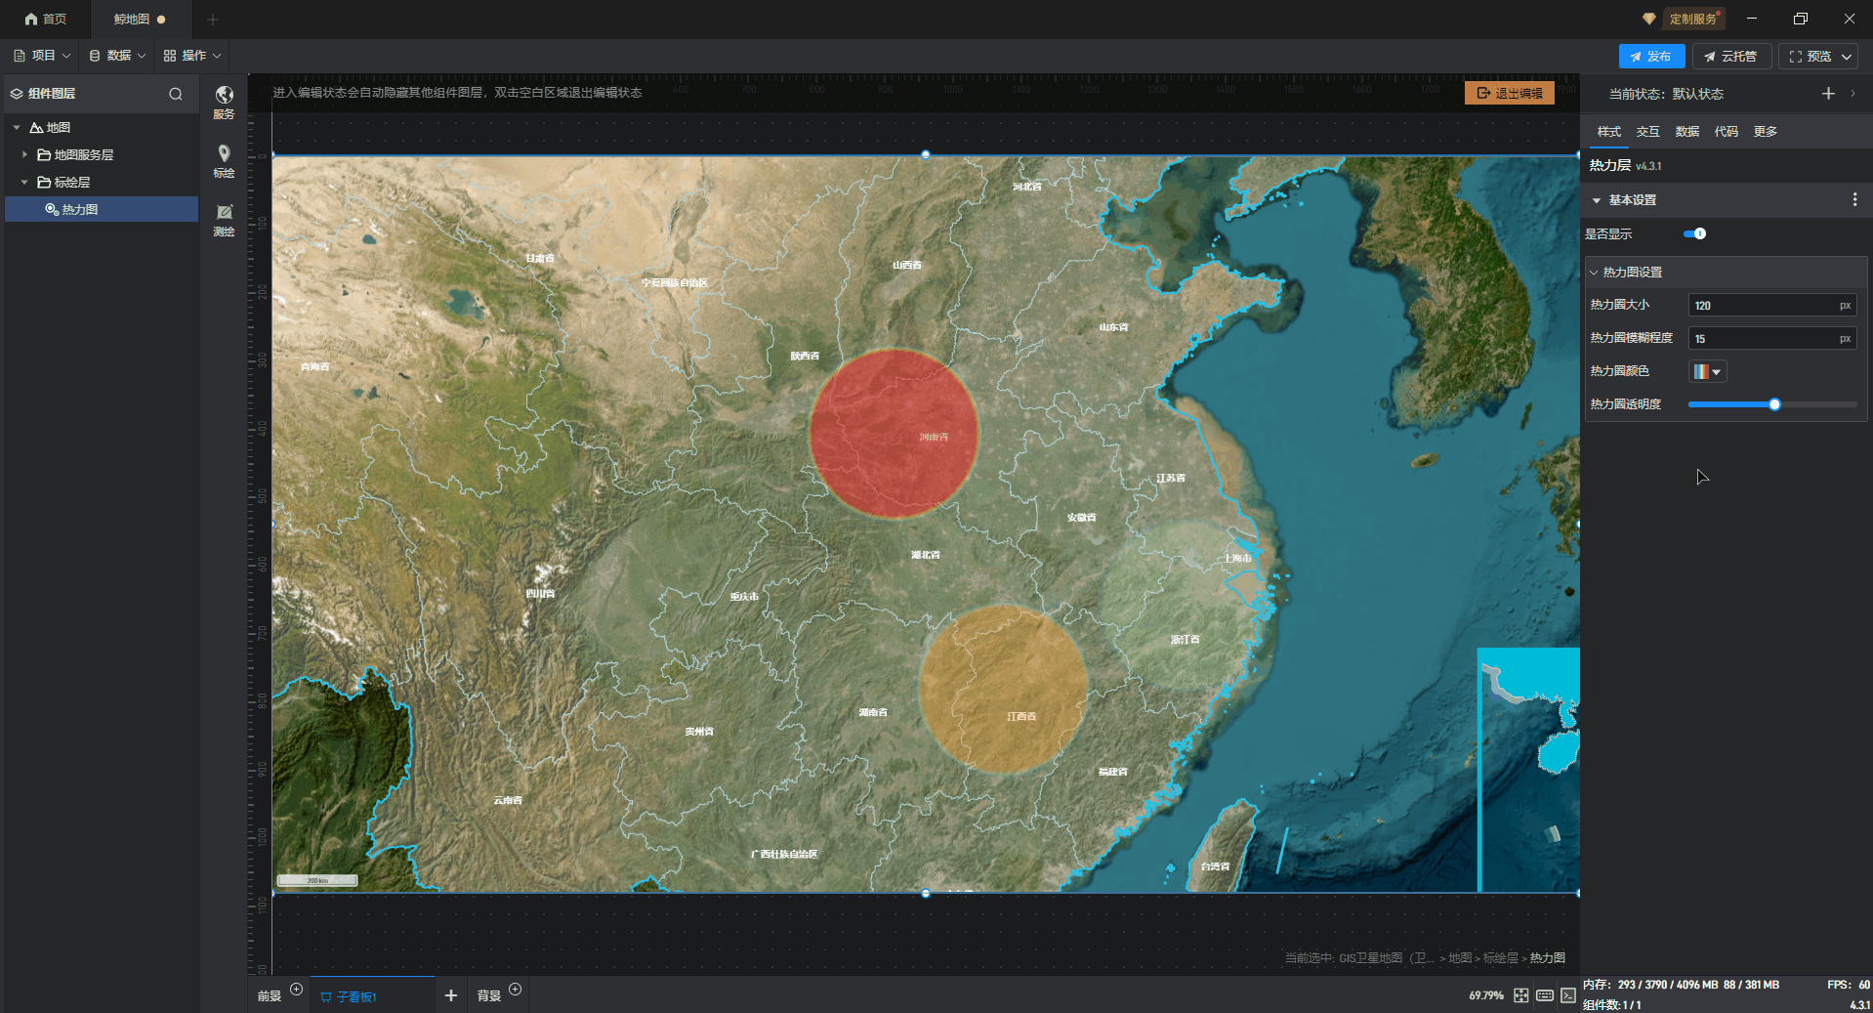Image resolution: width=1873 pixels, height=1013 pixels.
Task: Add a foreground layer with 前景 plus
Action: tap(297, 990)
